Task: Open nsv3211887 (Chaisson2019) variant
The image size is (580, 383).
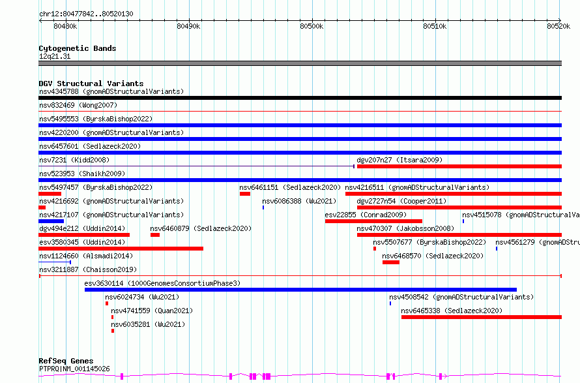Action: click(x=88, y=269)
